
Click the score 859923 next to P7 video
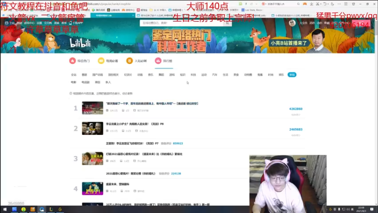[x=178, y=143]
